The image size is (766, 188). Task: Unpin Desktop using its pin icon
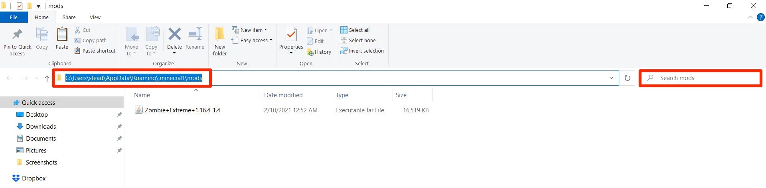tap(119, 114)
